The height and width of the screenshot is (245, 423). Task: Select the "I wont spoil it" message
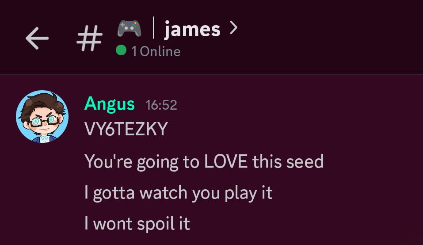coord(137,224)
